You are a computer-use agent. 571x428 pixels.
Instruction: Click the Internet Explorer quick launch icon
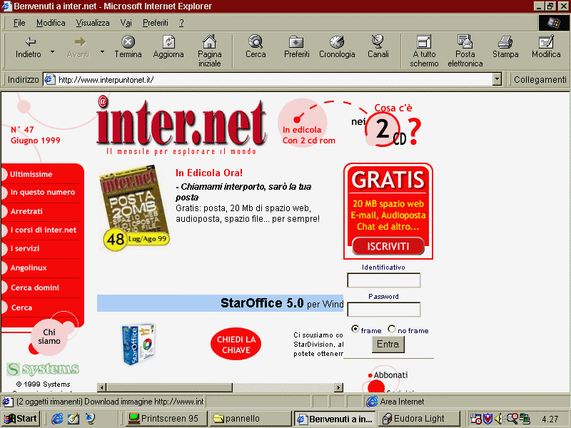coord(57,419)
